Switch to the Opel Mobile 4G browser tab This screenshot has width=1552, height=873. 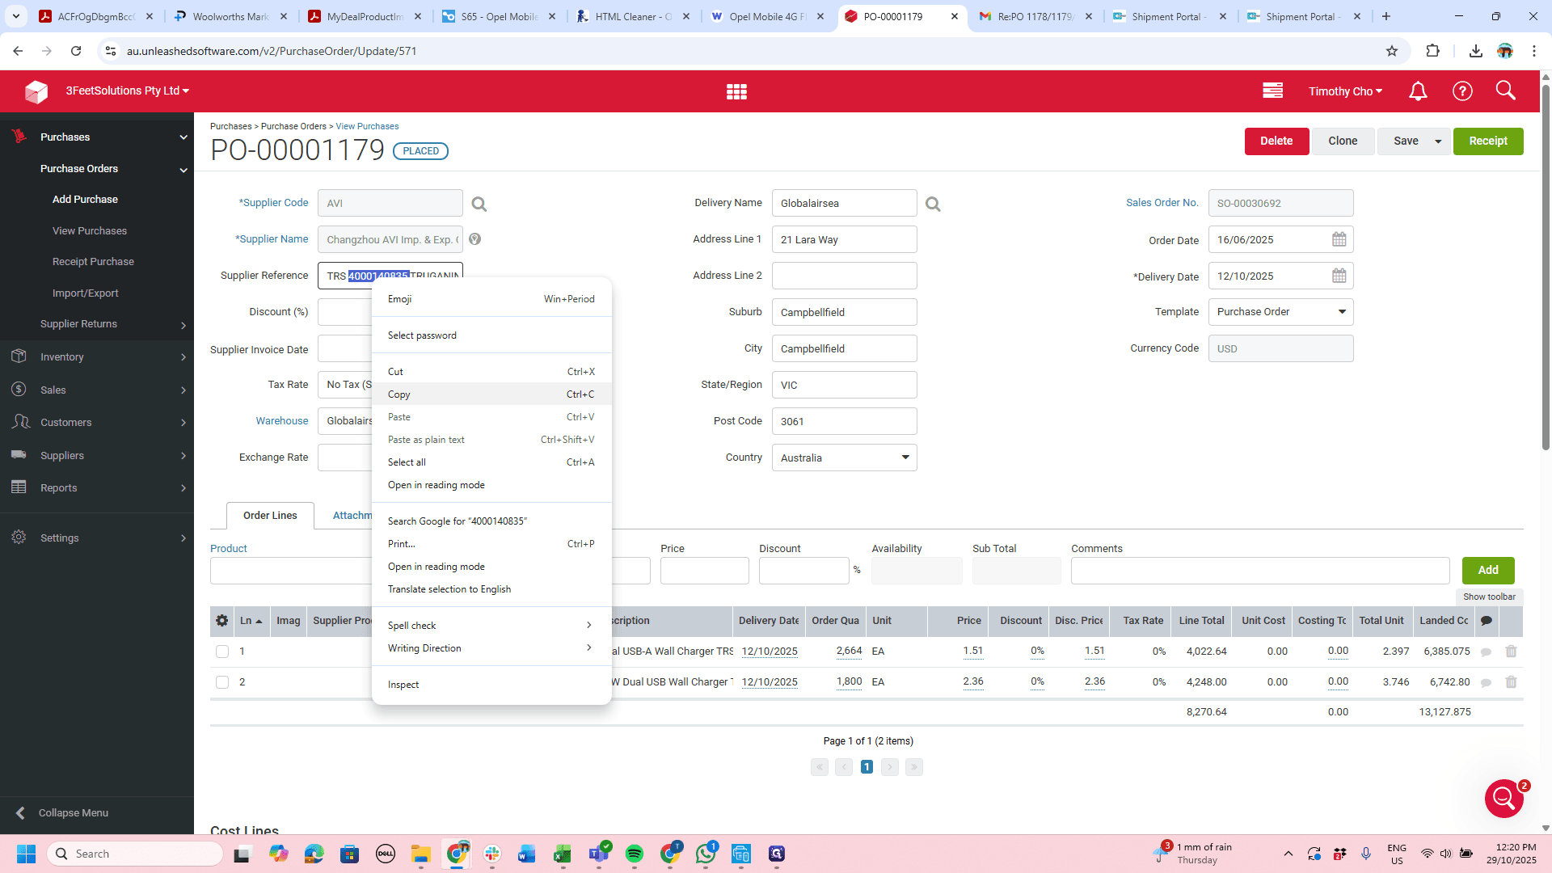tap(768, 16)
